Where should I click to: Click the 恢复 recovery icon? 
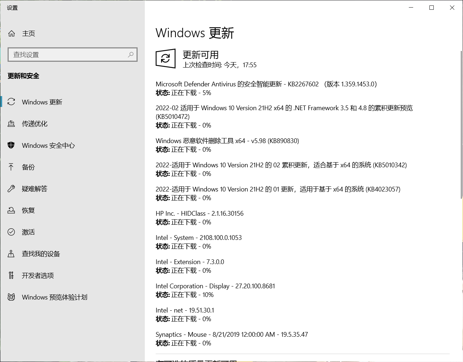[x=11, y=210]
